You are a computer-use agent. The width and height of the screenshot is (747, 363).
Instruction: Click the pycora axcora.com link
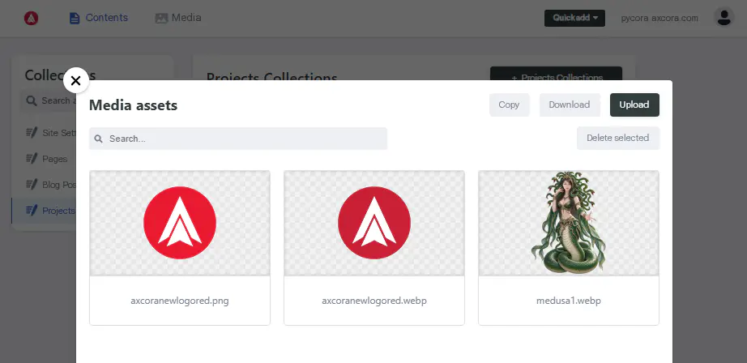(x=659, y=18)
